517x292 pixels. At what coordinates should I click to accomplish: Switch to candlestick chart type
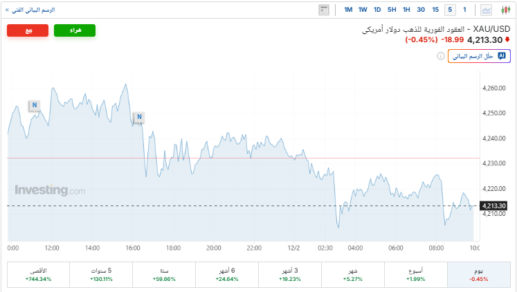tap(505, 10)
